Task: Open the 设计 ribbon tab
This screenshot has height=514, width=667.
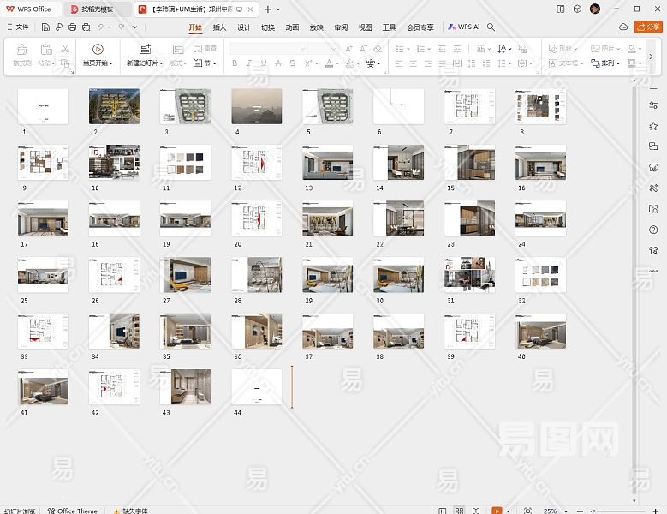Action: coord(244,27)
